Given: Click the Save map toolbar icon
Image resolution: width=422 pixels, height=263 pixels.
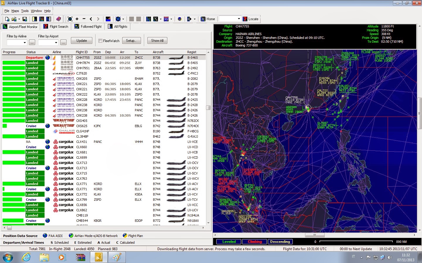Looking at the screenshot, I should (x=25, y=19).
